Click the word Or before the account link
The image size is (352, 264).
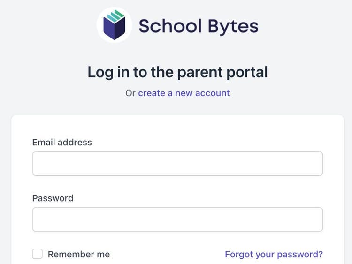click(x=130, y=93)
